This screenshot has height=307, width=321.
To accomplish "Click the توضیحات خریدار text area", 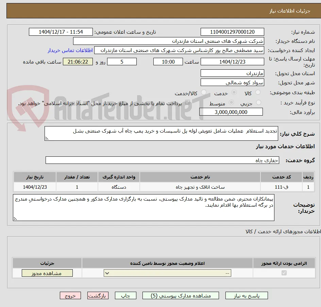I will pyautogui.click(x=143, y=207).
